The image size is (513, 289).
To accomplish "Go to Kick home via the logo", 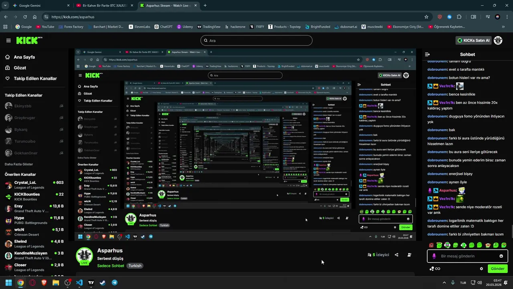I will click(29, 40).
